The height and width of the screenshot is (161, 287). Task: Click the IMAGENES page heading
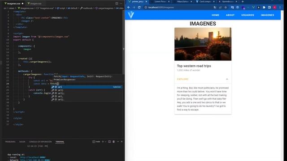click(x=203, y=24)
